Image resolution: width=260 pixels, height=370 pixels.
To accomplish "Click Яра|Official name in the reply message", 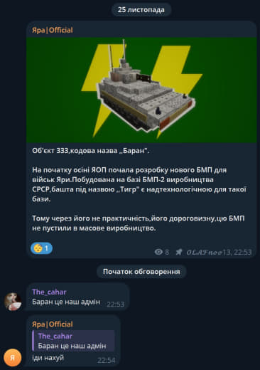I will pos(53,324).
